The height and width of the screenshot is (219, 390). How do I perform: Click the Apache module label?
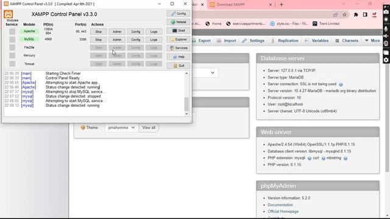coord(29,31)
